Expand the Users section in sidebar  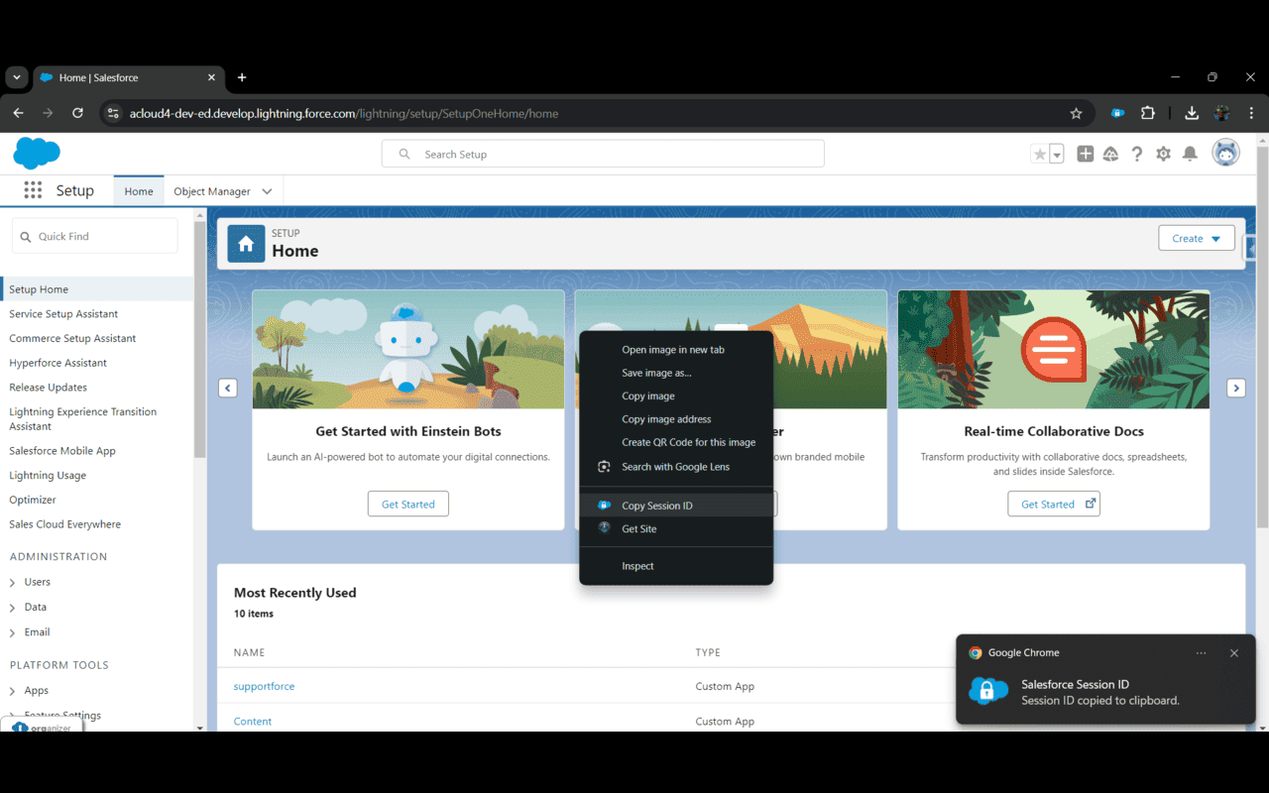[x=13, y=582]
